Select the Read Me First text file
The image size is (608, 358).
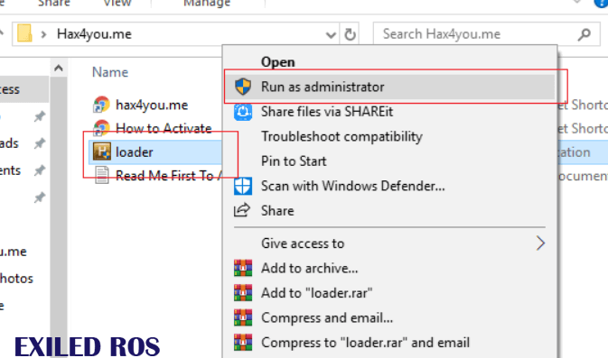point(168,176)
